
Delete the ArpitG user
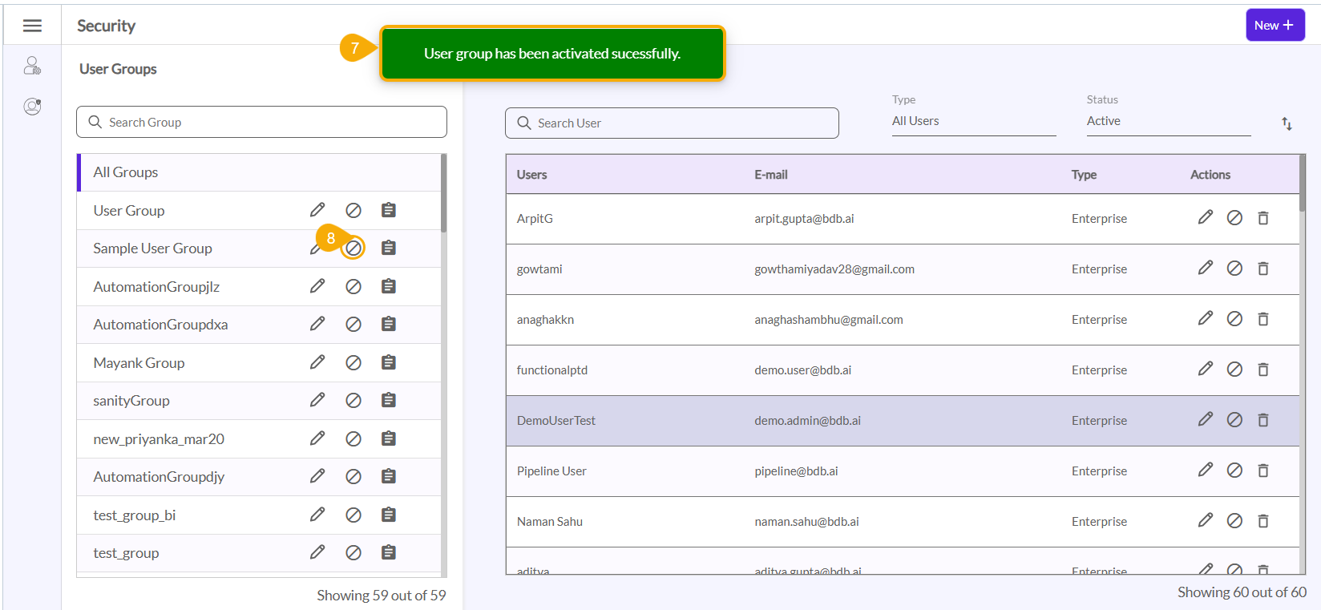click(1263, 218)
